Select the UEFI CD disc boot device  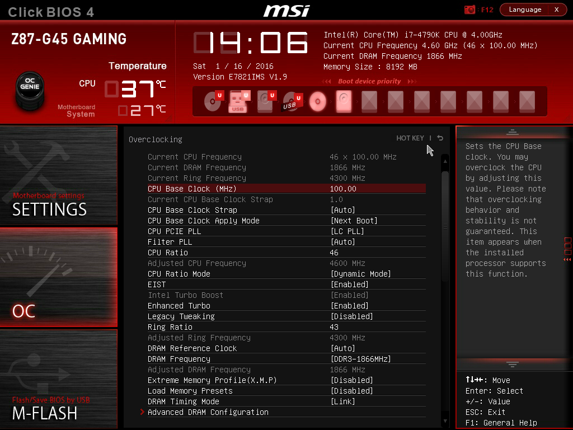213,101
